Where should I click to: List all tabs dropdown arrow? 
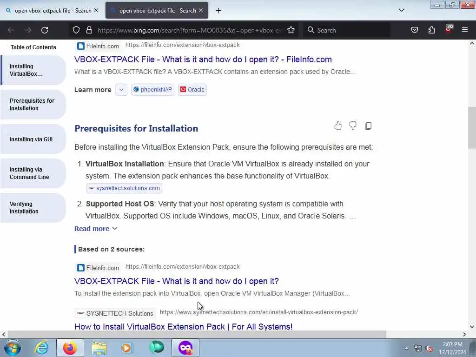(401, 10)
